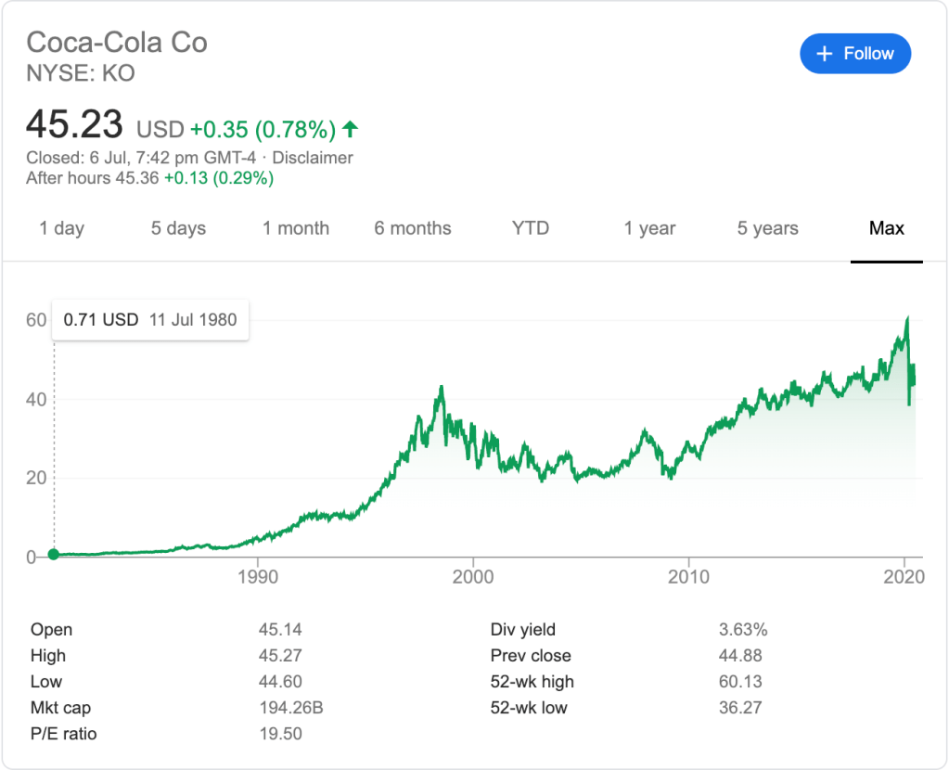Select the 1 month tab
This screenshot has height=770, width=949.
pyautogui.click(x=295, y=228)
